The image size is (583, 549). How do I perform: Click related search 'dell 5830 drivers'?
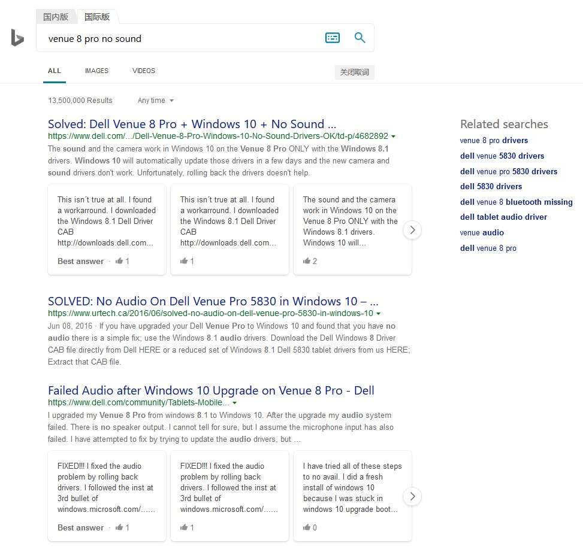tap(491, 186)
